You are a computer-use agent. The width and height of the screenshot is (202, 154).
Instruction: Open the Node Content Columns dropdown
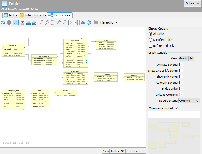189,101
